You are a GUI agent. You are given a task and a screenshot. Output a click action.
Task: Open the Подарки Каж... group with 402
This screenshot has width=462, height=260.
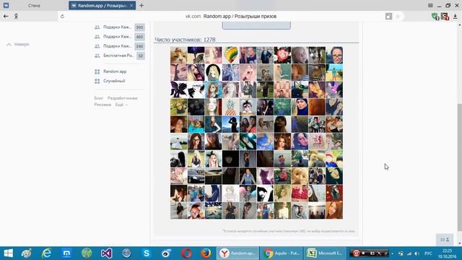click(119, 37)
